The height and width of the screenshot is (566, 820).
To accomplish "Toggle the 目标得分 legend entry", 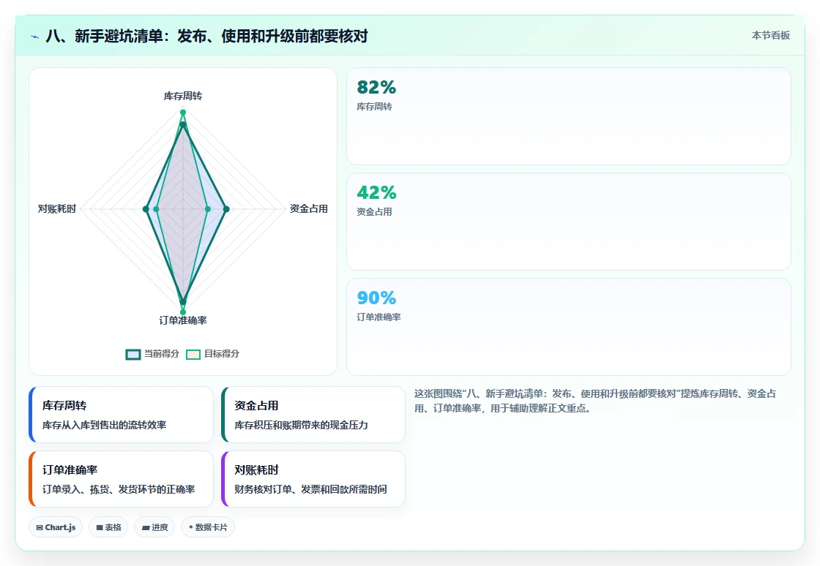I will pos(212,354).
